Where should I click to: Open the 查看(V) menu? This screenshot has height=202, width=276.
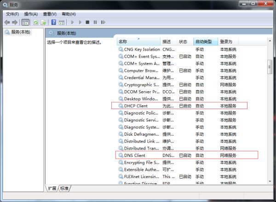50,14
